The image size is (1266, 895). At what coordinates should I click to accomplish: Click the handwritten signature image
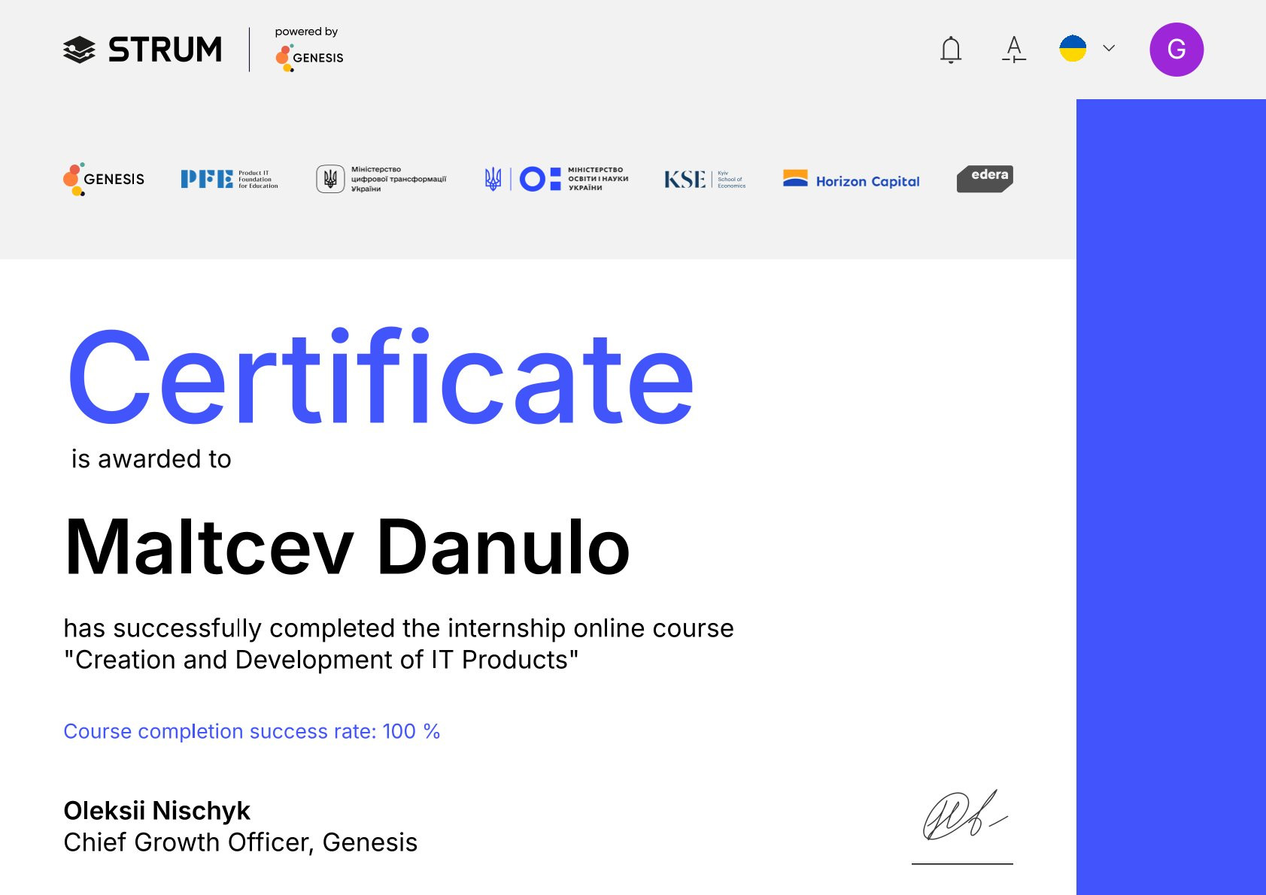pos(963,817)
